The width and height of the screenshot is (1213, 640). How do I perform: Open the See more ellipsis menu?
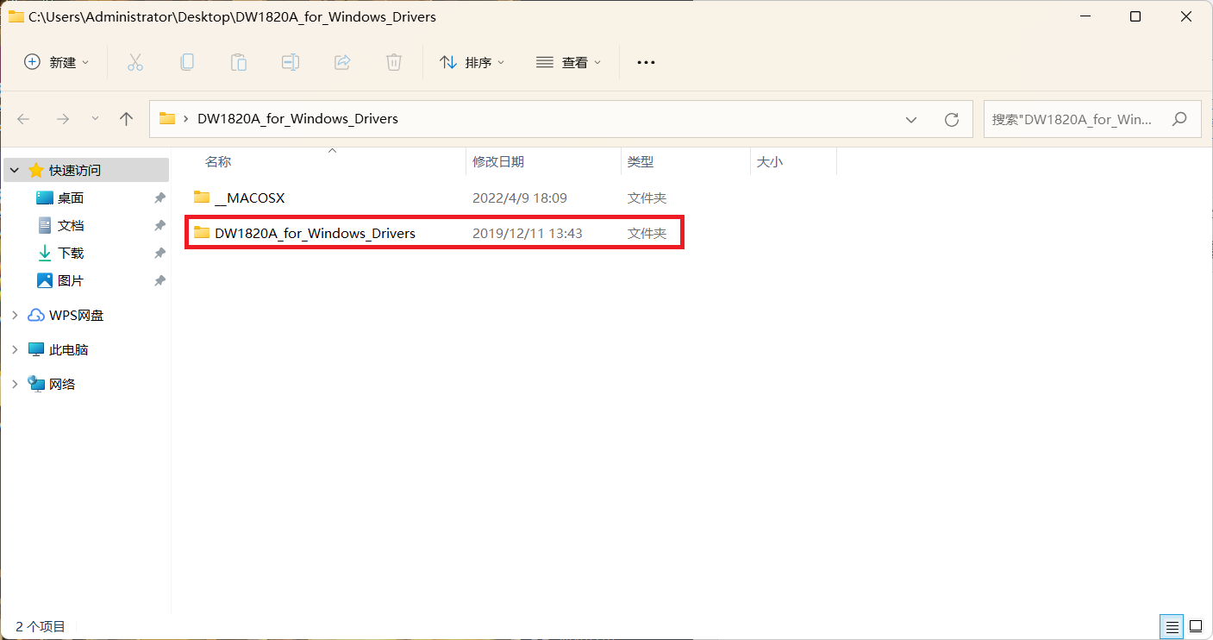point(646,62)
